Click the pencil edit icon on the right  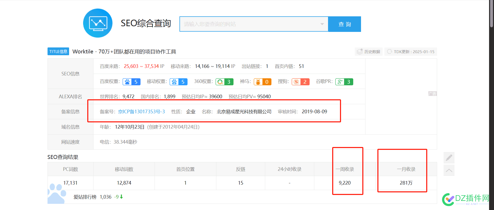coord(449,157)
